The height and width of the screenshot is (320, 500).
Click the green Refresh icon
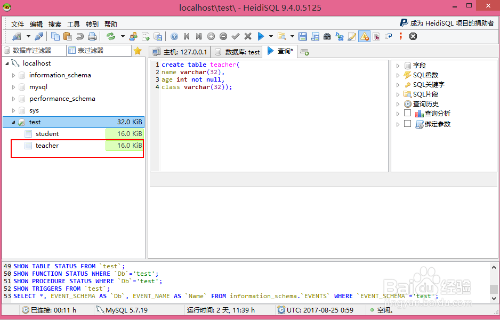pos(111,36)
